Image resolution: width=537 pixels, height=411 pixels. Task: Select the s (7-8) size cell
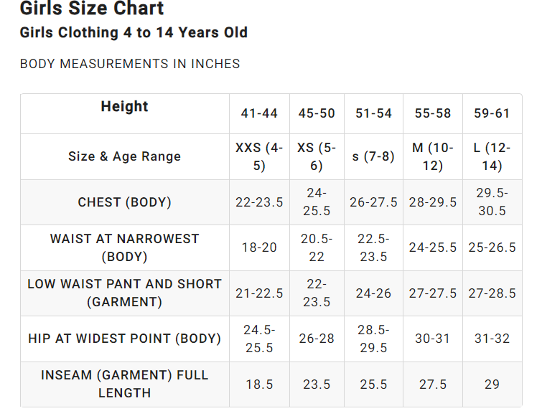[373, 156]
